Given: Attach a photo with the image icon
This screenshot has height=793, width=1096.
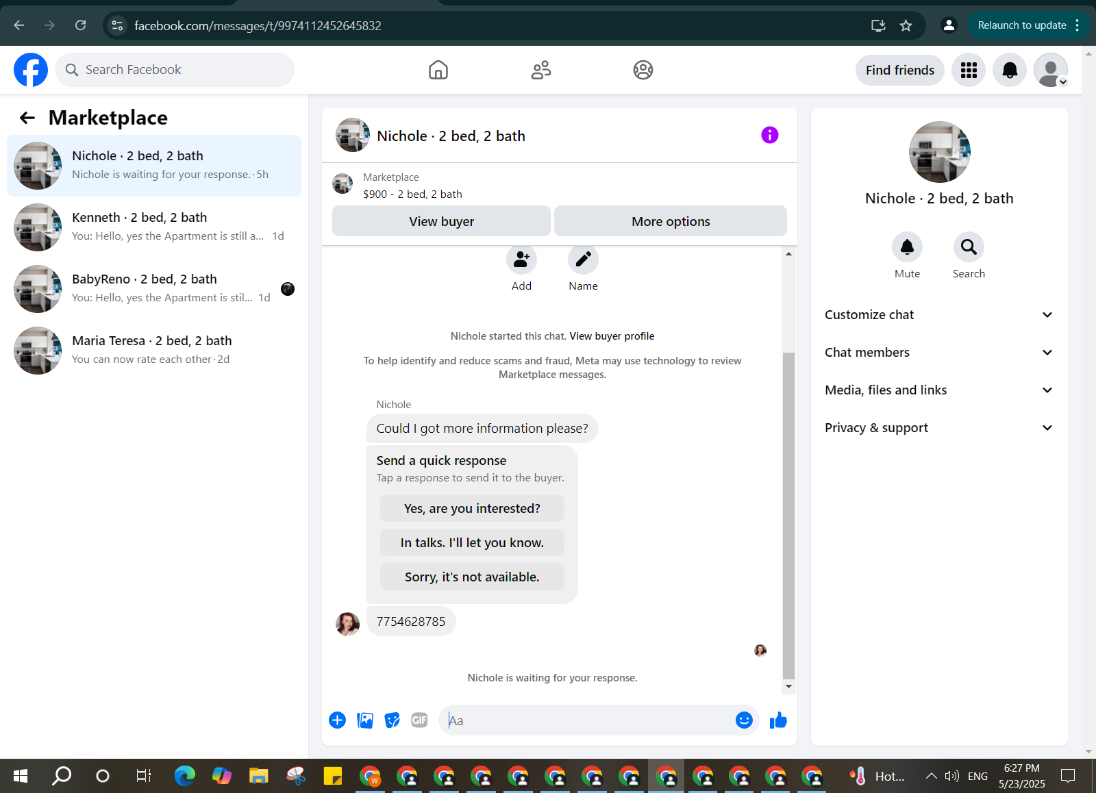Looking at the screenshot, I should 365,720.
